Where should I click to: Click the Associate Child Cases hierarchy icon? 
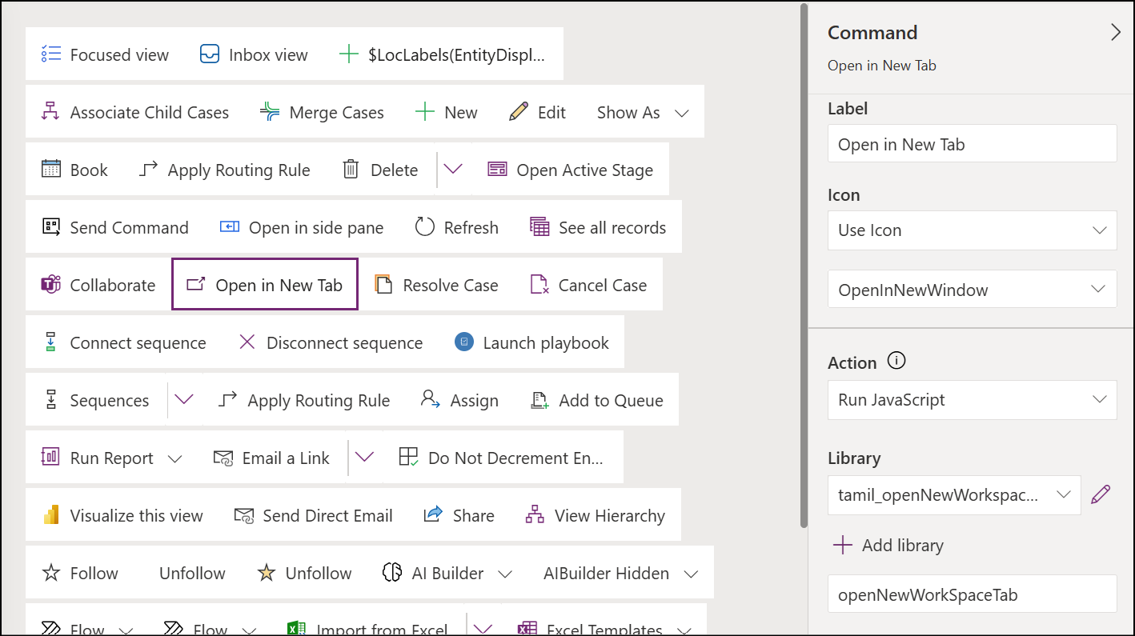point(51,112)
